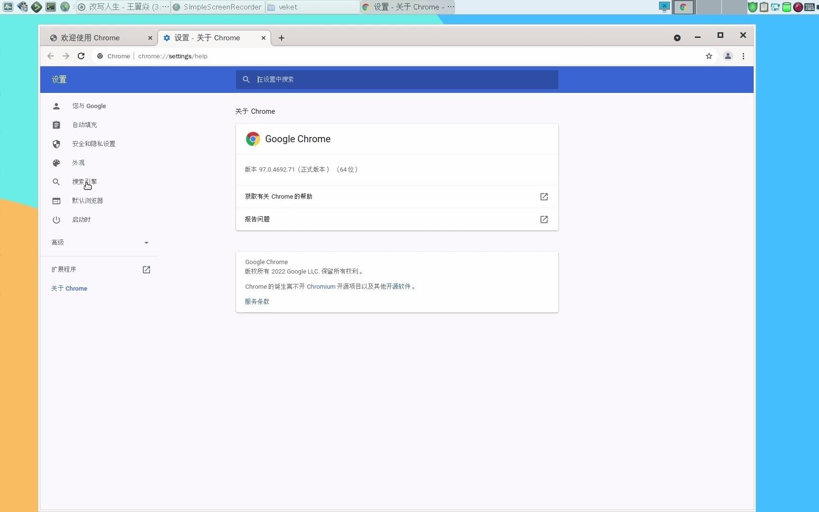Open 获取有关 Chrome 的帮助 row
Screen dimensions: 819x512
point(397,196)
